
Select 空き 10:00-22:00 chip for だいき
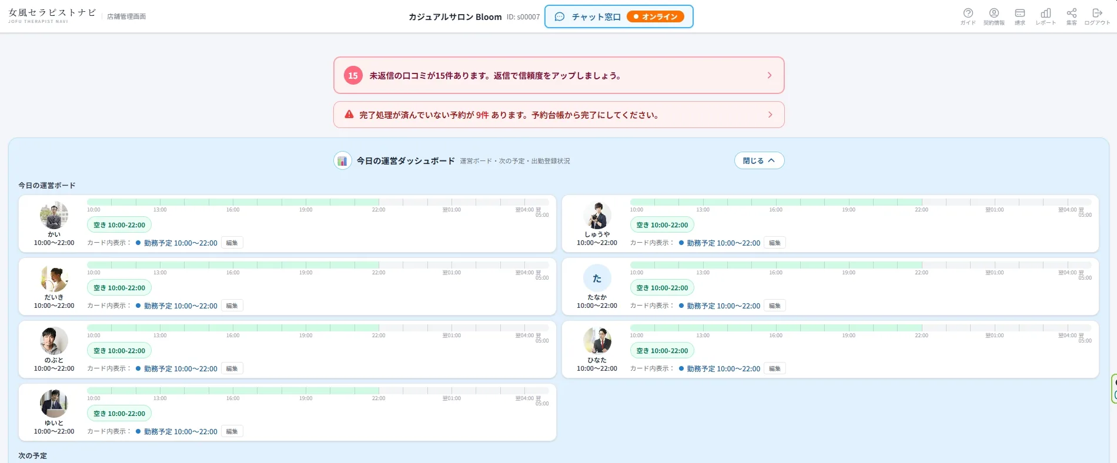click(119, 288)
